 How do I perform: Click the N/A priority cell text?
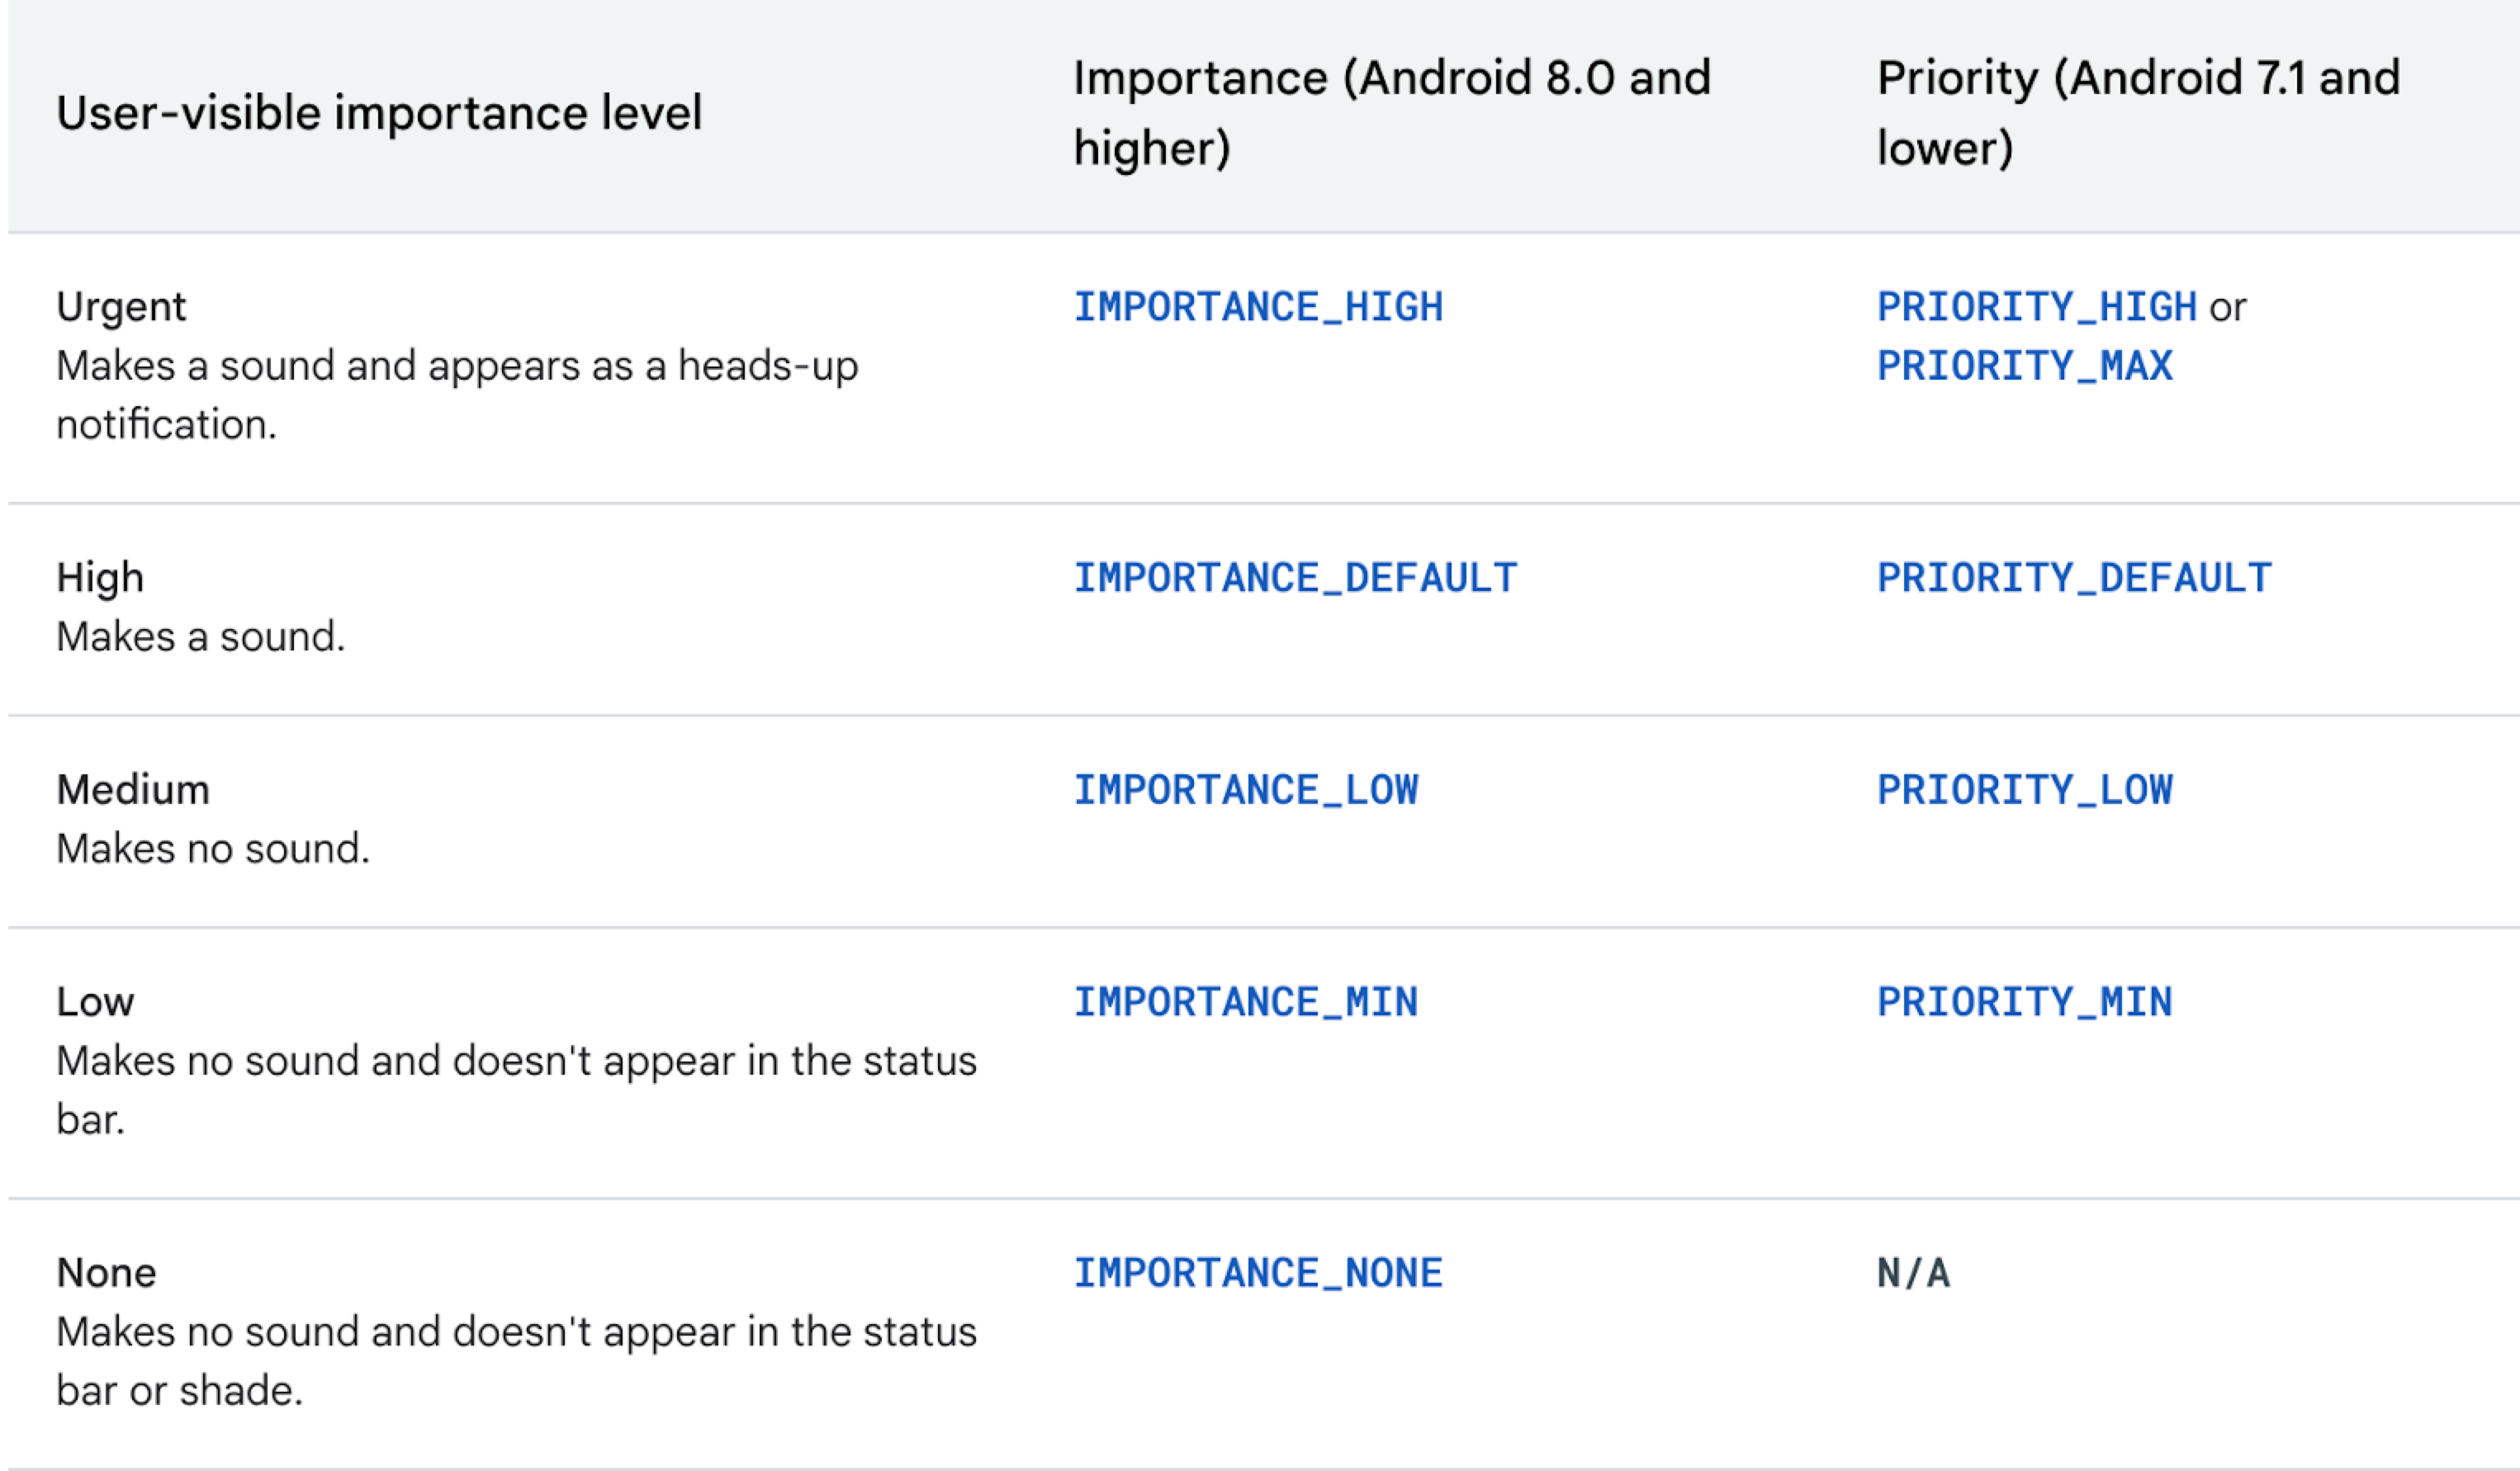coord(1913,1273)
